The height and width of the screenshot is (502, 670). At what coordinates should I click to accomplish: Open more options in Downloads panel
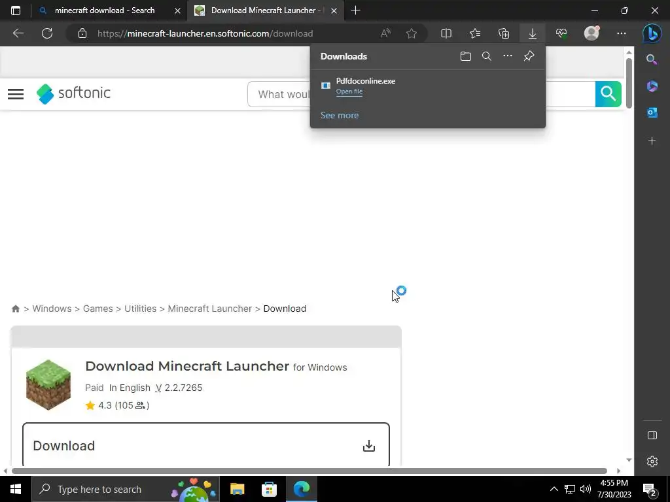pyautogui.click(x=508, y=56)
